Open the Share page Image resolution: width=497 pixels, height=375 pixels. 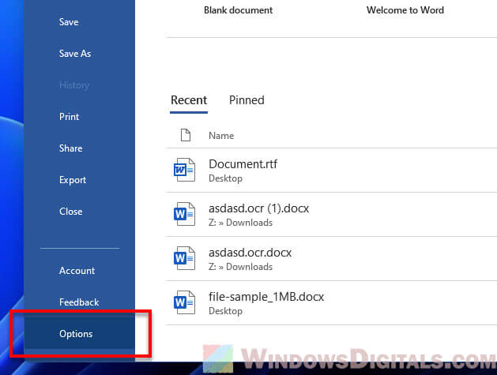(70, 148)
